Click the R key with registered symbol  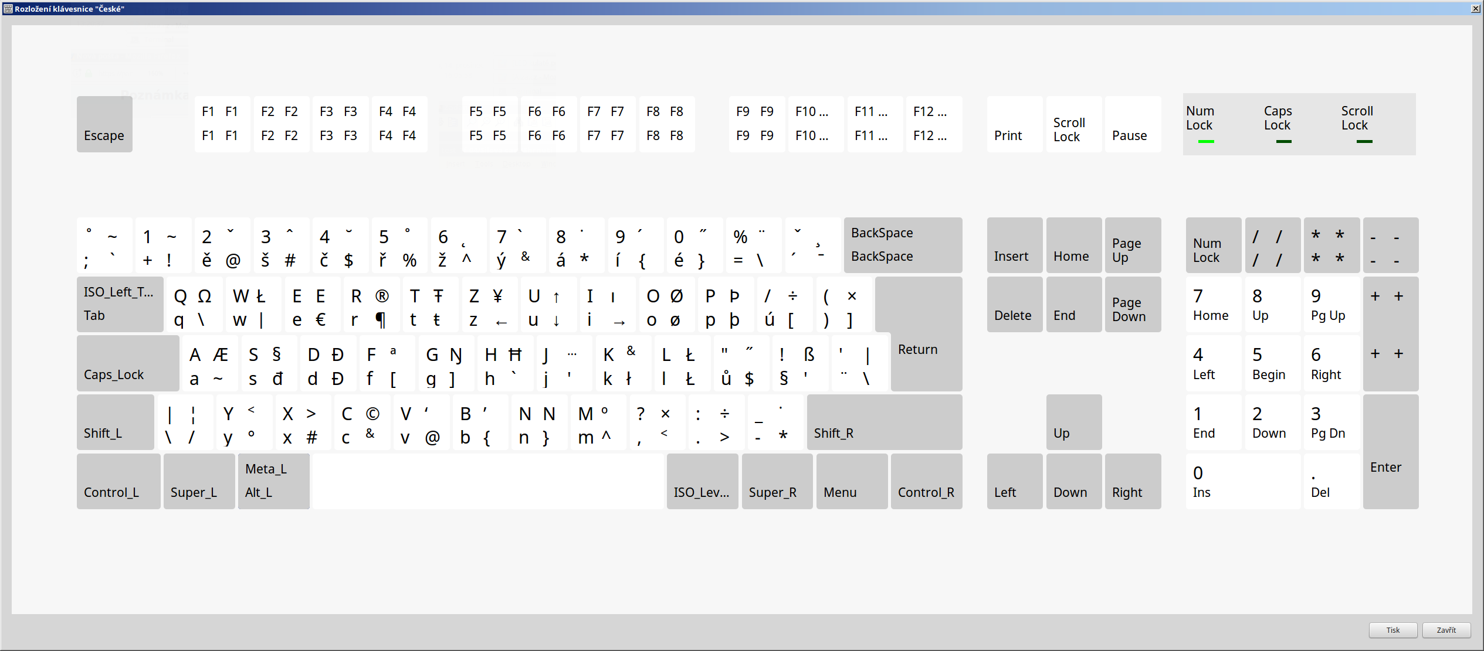coord(370,304)
